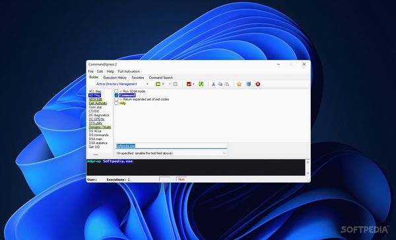396x240 pixels.
Task: Click the blue monitor icon
Action: pos(249,84)
